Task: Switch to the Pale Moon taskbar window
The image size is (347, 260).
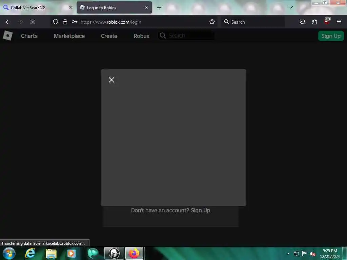Action: pos(114,253)
